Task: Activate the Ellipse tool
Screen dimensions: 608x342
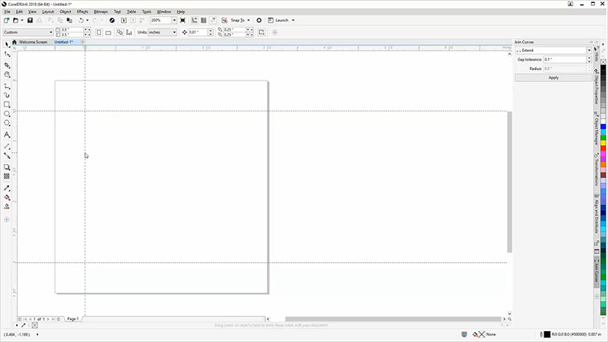Action: (x=7, y=114)
